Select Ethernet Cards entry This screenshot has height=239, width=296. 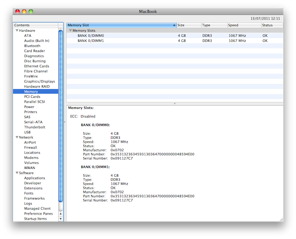pos(37,66)
